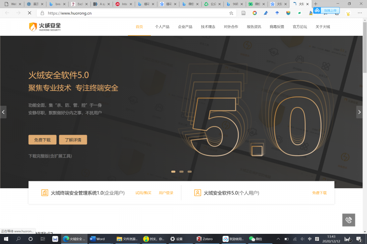Open 个人产品 navigation menu
Image resolution: width=367 pixels, height=244 pixels.
pyautogui.click(x=162, y=27)
